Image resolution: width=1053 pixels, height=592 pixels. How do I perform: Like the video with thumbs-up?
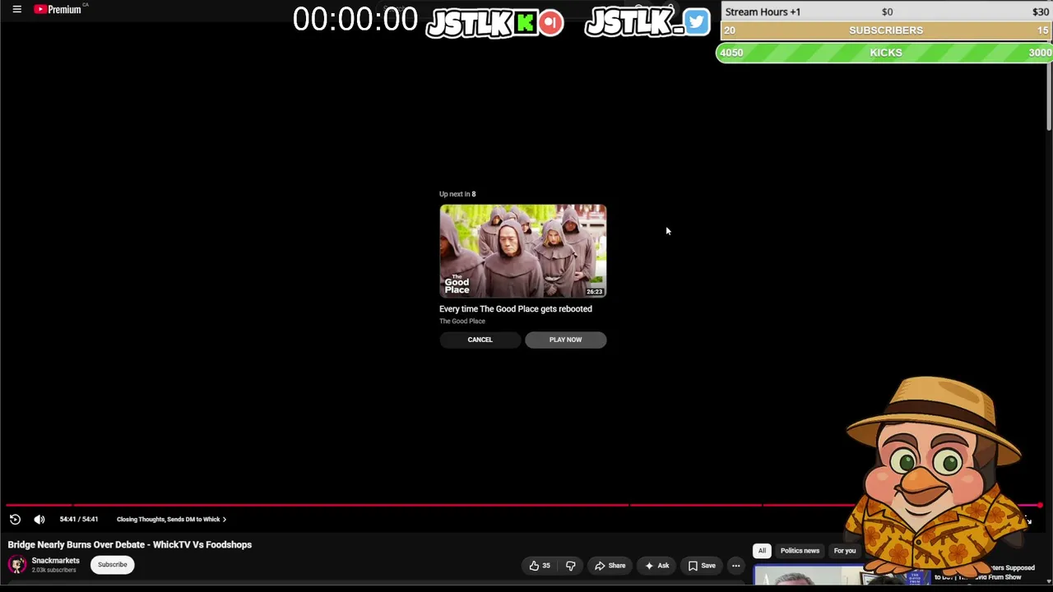(540, 566)
